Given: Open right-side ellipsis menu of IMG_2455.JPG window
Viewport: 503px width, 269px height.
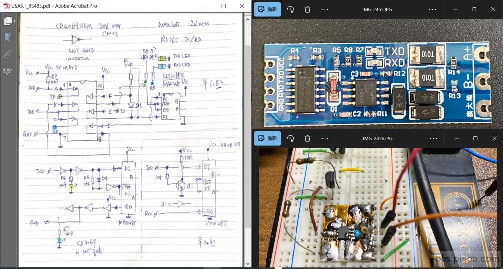Looking at the screenshot, I should pos(432,9).
